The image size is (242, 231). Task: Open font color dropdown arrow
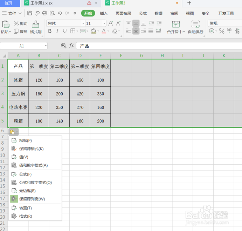108,31
